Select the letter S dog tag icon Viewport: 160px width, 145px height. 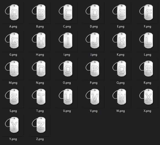pos(12,97)
